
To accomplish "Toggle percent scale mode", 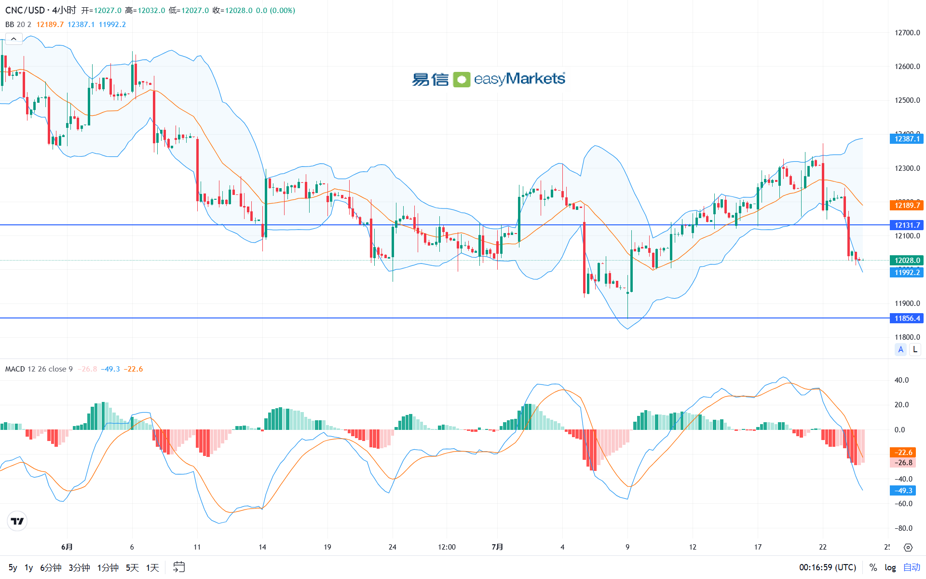I will [x=873, y=567].
